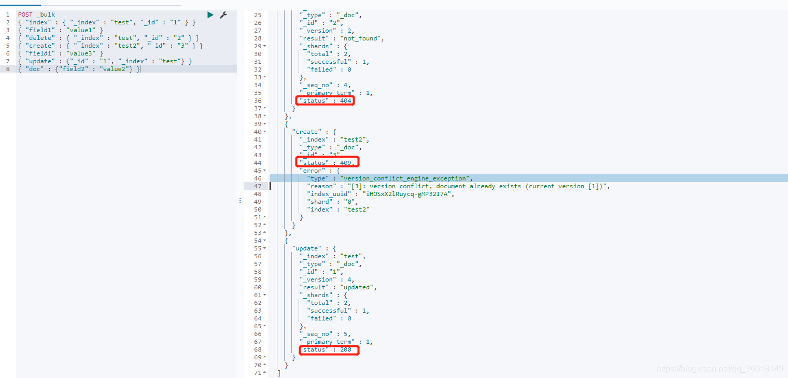This screenshot has width=788, height=378.
Task: Click the index action line with _id 1
Action: click(x=107, y=22)
